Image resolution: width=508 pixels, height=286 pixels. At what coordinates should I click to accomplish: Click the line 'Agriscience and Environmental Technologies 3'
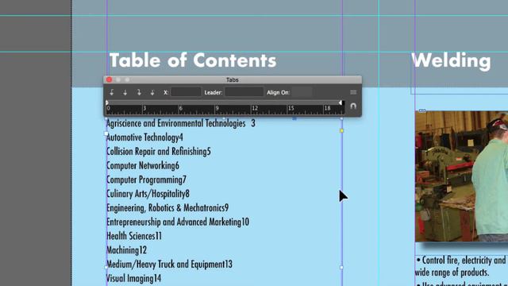181,123
